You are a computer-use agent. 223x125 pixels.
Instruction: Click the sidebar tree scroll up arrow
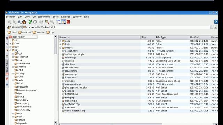point(55,37)
